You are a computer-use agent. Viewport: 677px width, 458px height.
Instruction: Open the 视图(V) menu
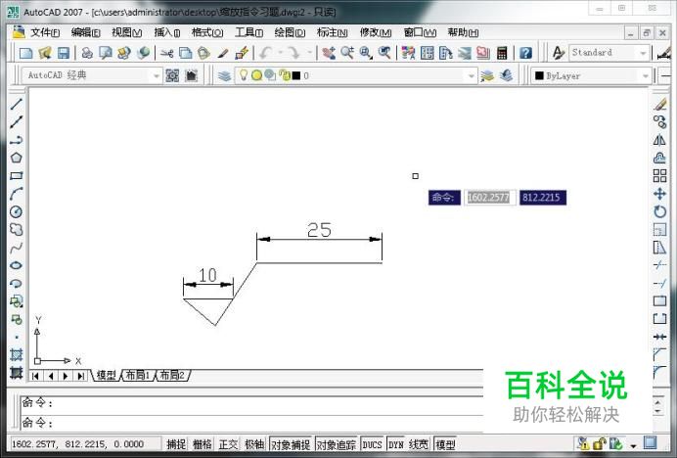[x=126, y=32]
